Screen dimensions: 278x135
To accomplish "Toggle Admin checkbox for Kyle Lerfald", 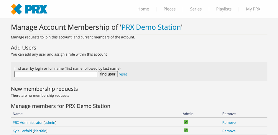I will (x=186, y=130).
